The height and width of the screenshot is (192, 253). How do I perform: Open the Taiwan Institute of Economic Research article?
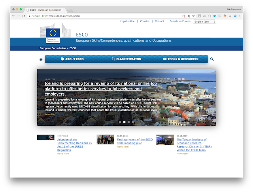(194, 145)
